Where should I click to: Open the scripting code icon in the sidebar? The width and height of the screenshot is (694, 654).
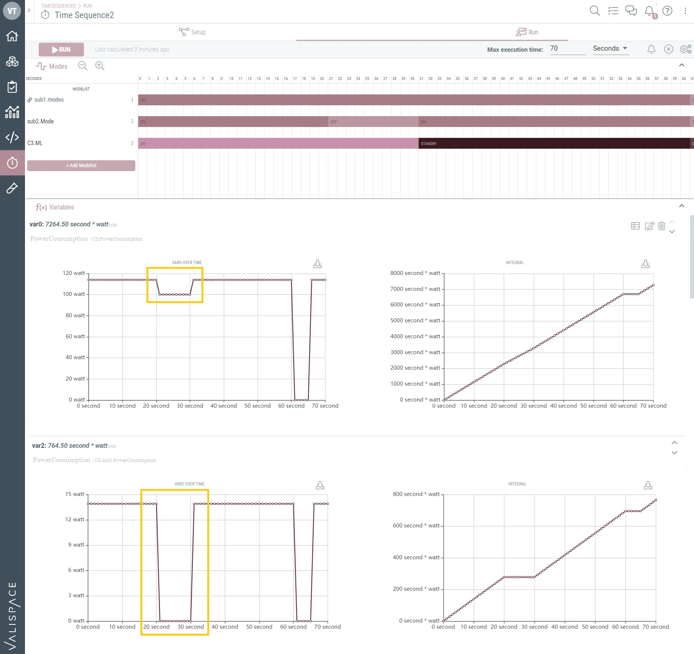point(12,137)
